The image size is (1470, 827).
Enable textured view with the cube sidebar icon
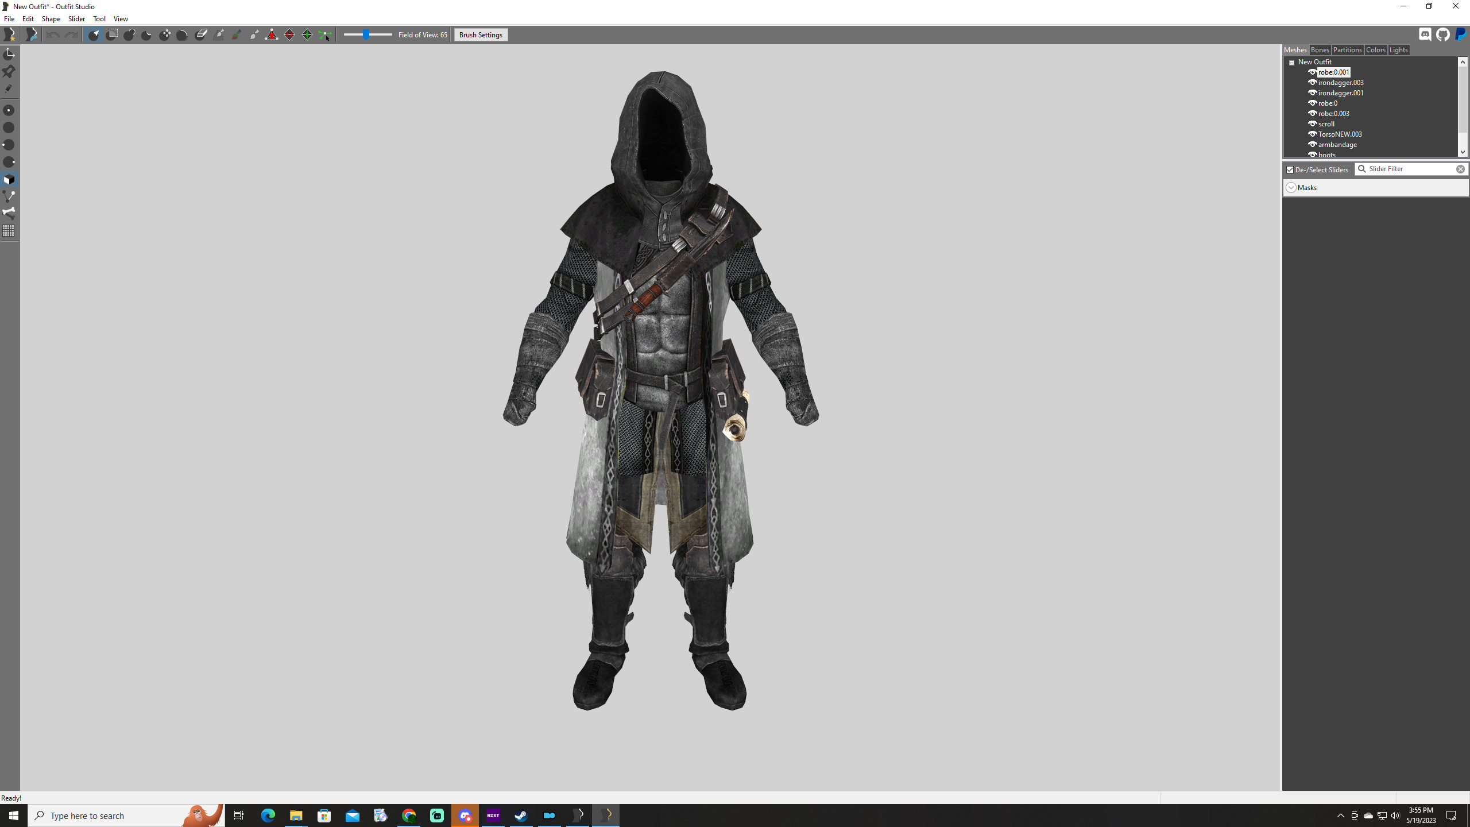tap(9, 180)
